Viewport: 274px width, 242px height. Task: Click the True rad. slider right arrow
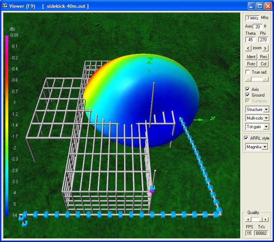266,79
